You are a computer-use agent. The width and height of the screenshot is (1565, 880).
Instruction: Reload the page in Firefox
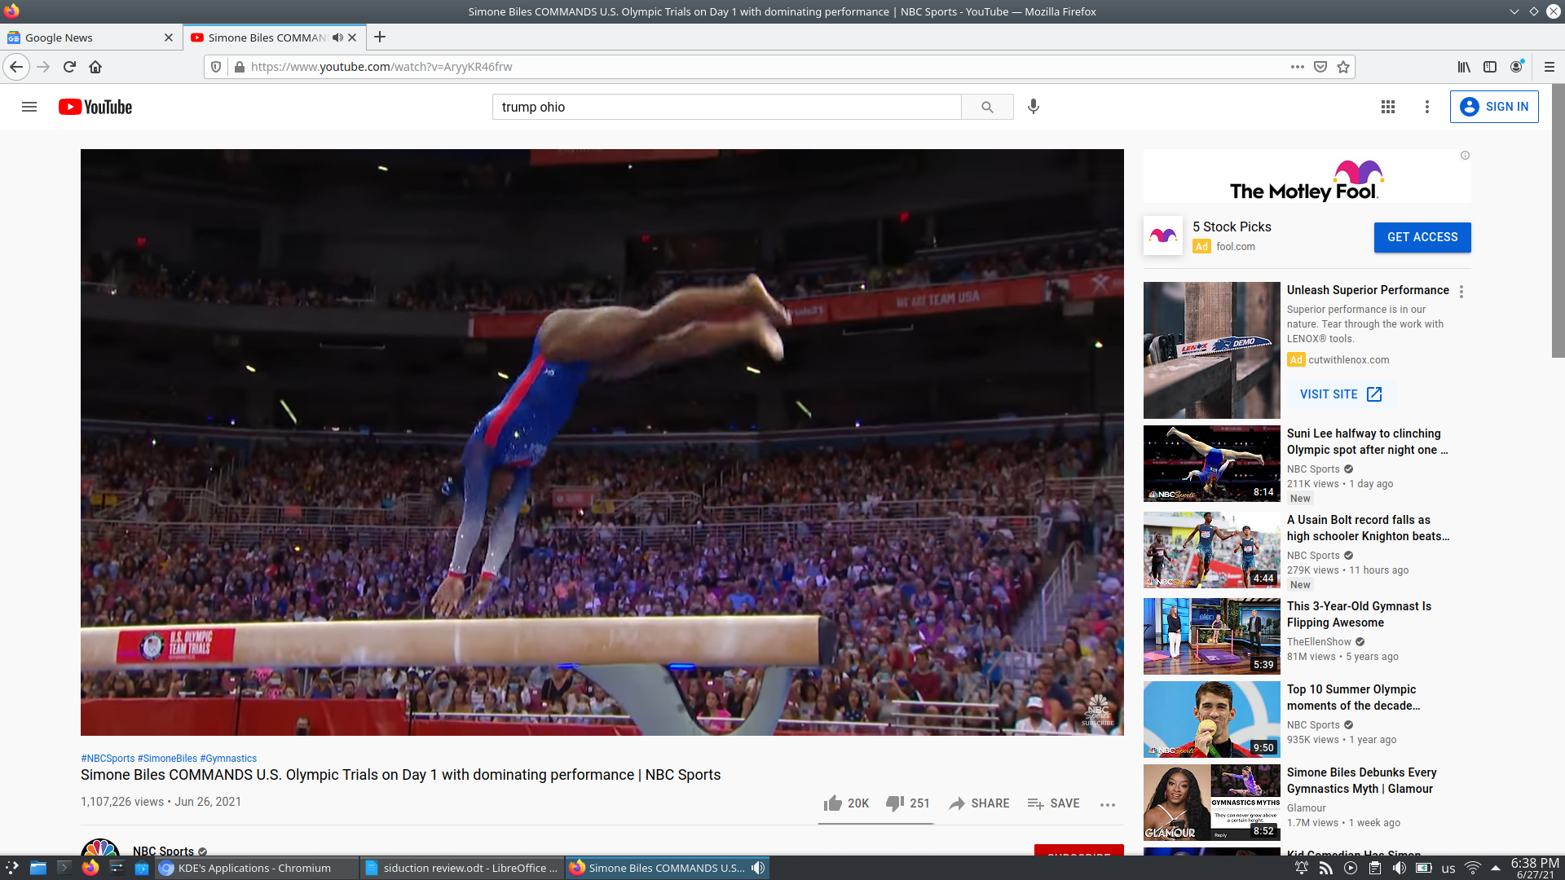pos(69,67)
